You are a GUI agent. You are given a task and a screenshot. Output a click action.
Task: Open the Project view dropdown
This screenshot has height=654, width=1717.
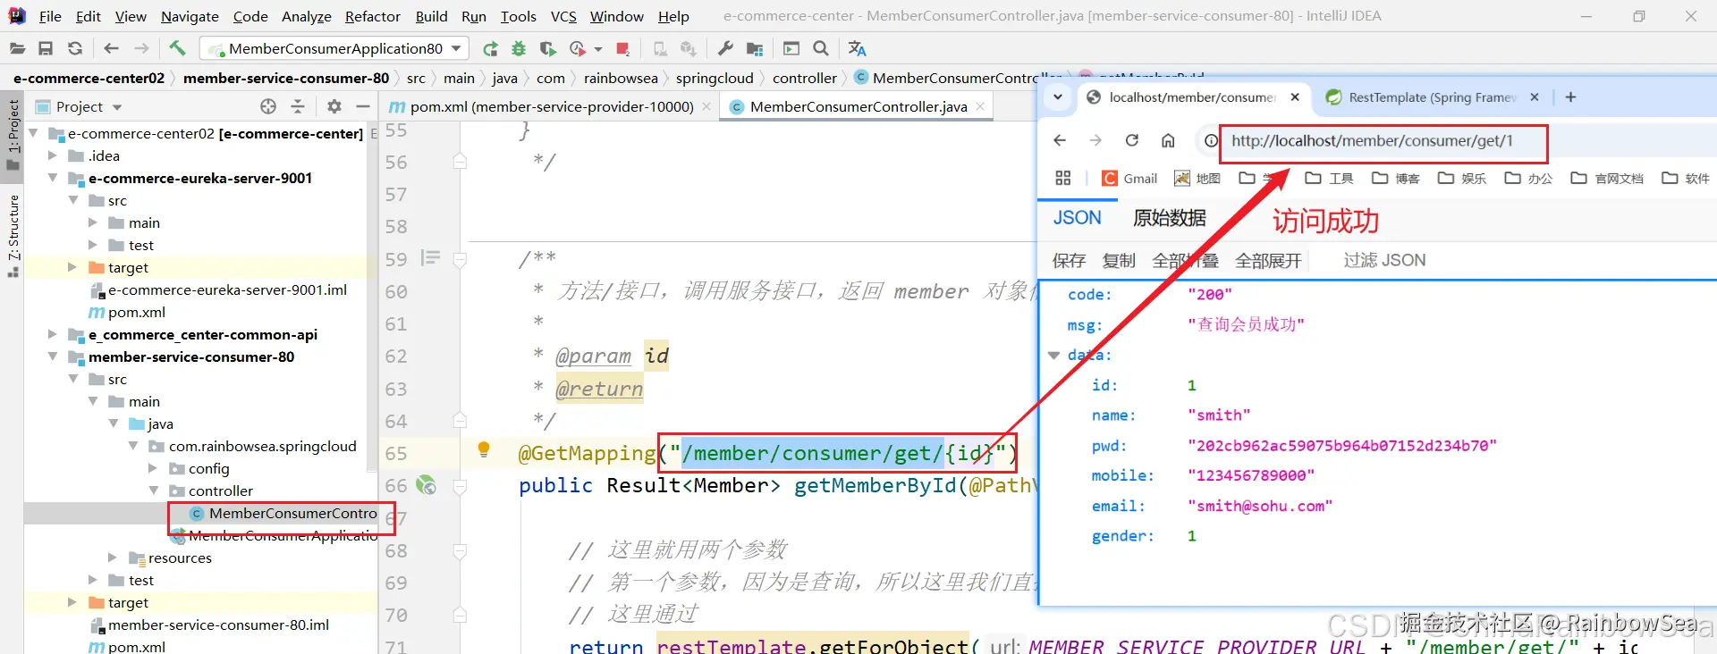[x=117, y=107]
